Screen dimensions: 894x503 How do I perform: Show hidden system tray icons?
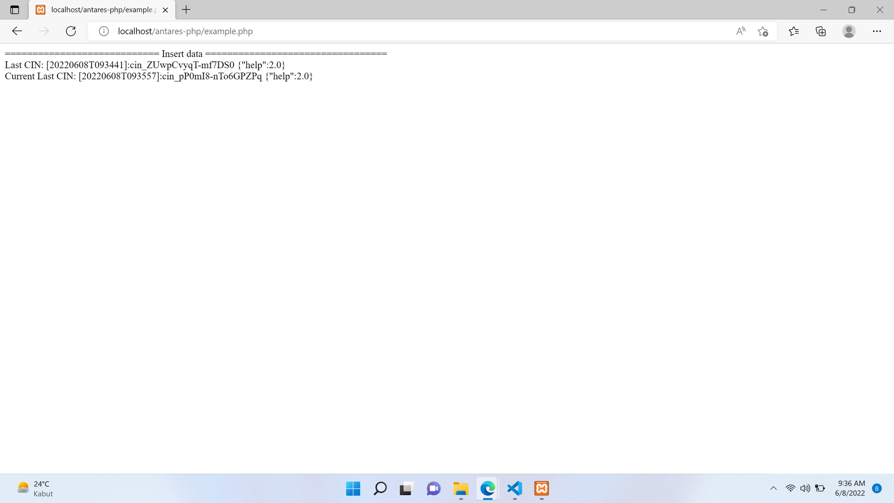point(773,488)
